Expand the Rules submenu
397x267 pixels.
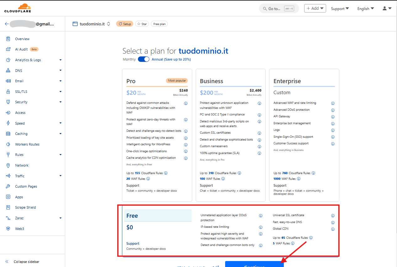pyautogui.click(x=61, y=155)
